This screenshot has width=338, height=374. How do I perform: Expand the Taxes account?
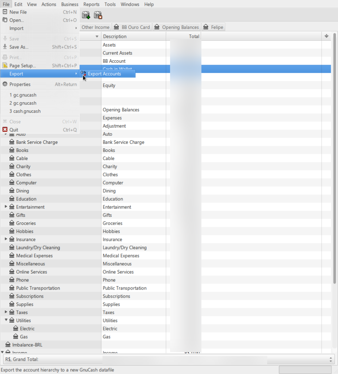tap(6, 312)
